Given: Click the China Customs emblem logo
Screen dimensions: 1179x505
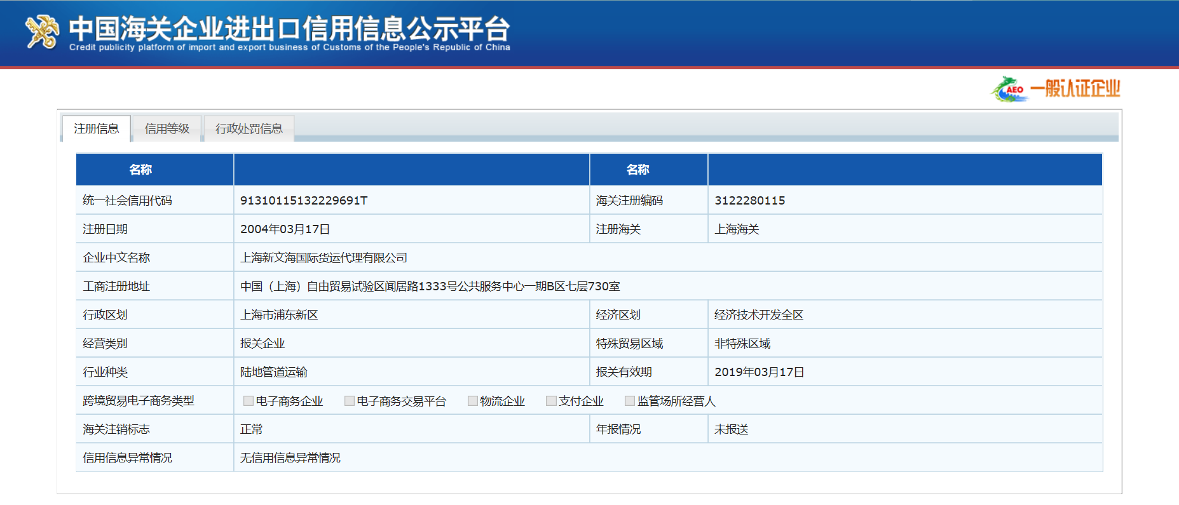Looking at the screenshot, I should click(41, 31).
